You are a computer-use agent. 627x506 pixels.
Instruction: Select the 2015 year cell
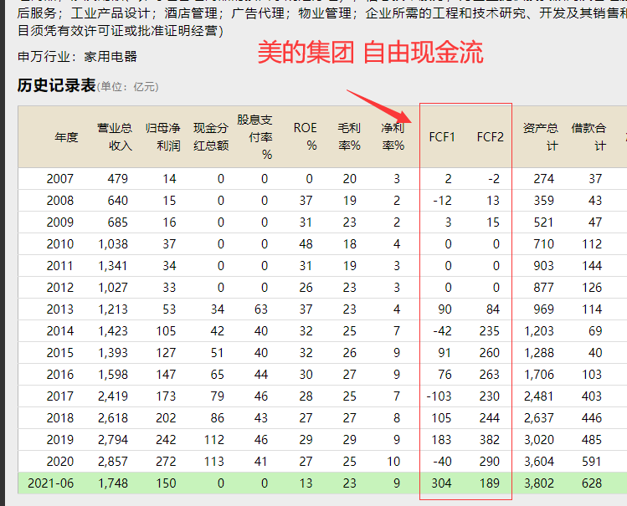60,353
